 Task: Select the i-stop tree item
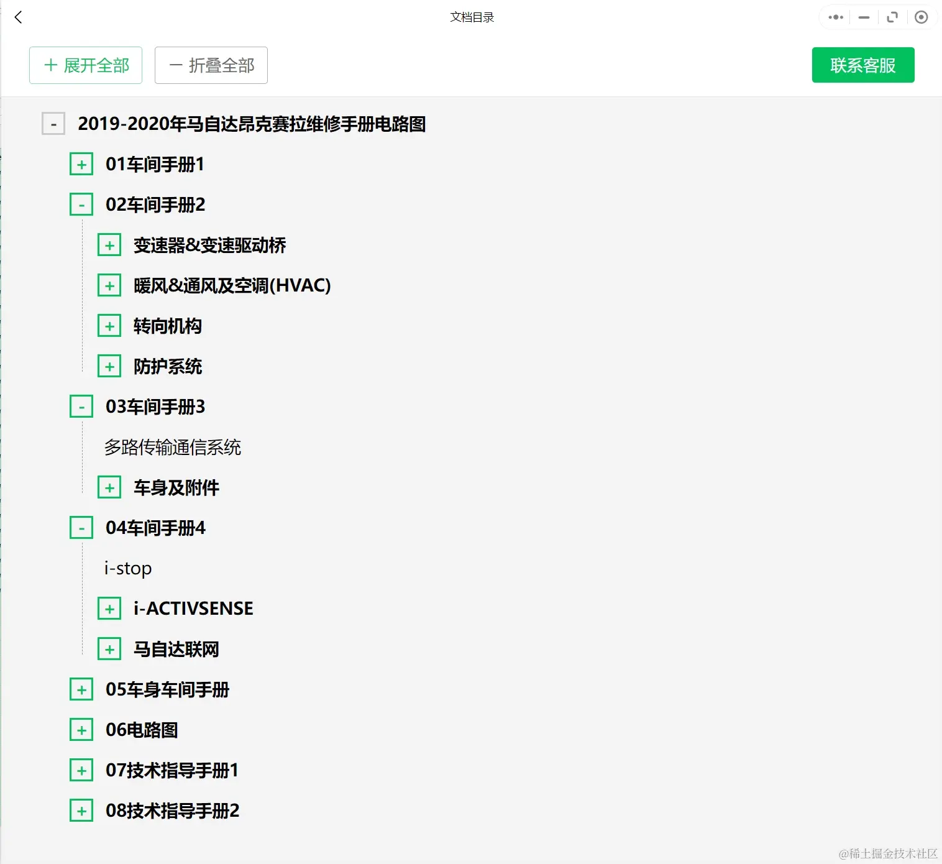coord(127,568)
